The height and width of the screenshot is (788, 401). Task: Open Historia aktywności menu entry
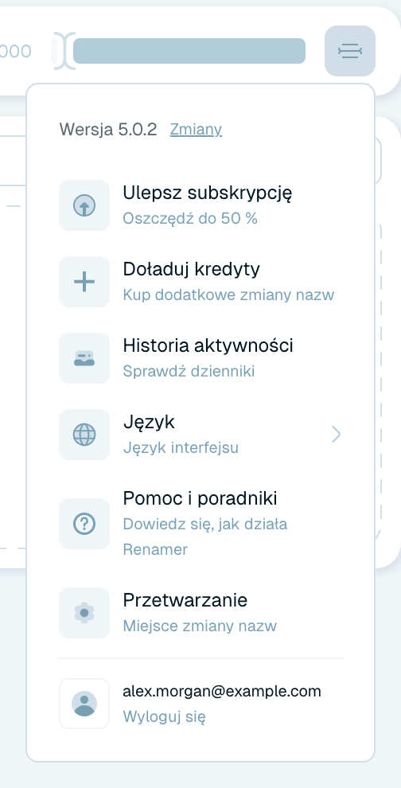pyautogui.click(x=200, y=358)
